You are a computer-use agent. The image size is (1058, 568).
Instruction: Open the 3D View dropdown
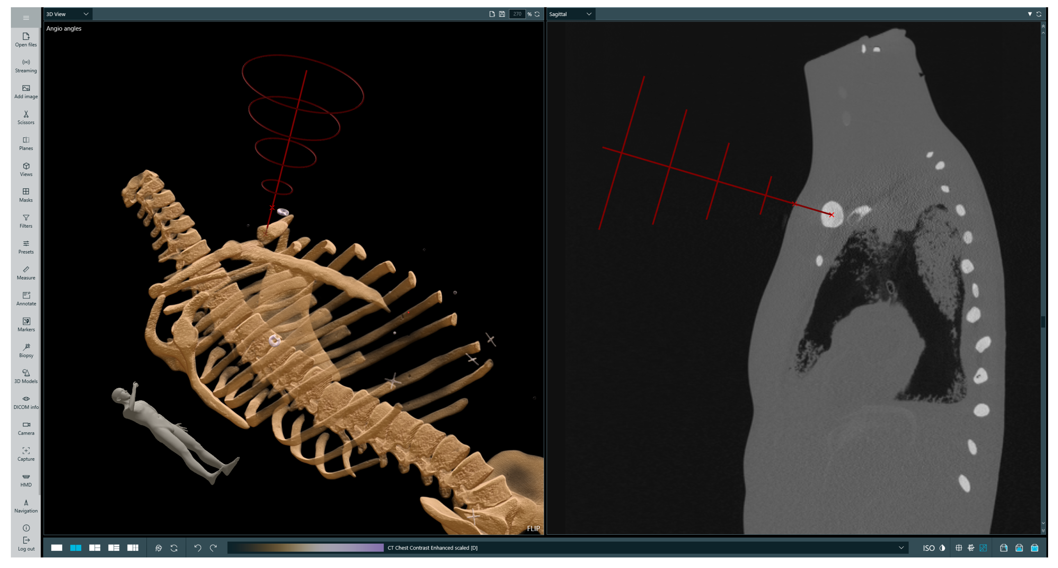[68, 14]
